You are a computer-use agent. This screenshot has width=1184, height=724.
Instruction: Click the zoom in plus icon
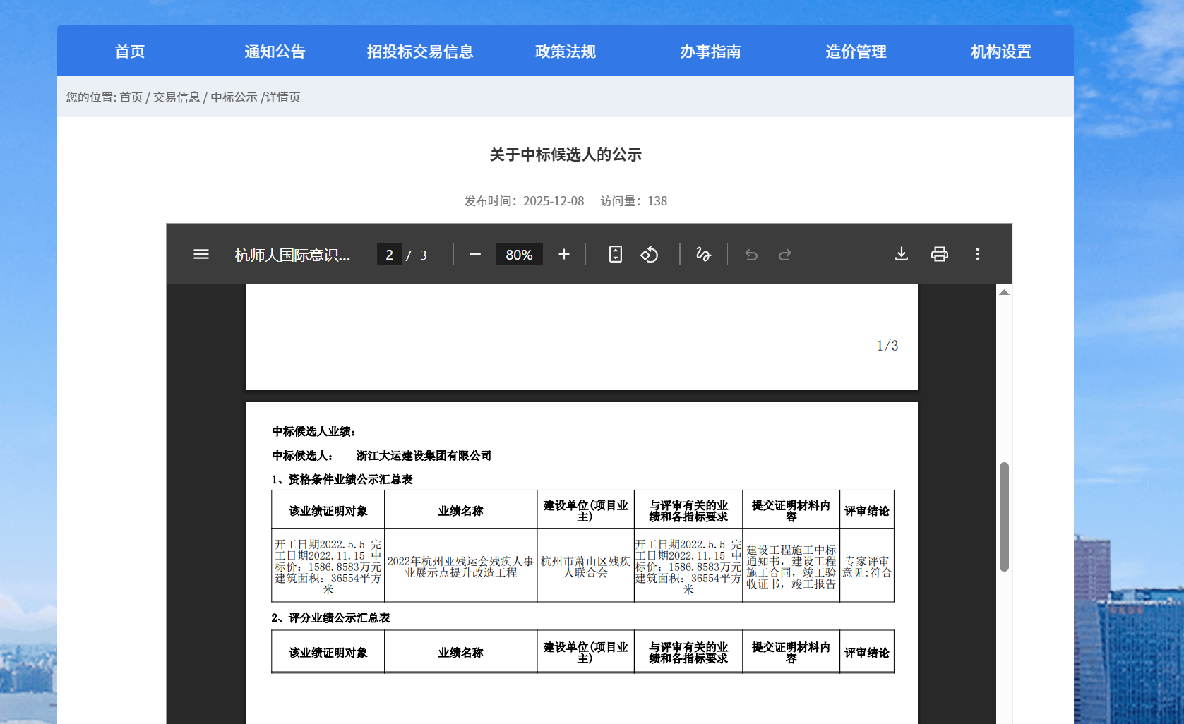click(x=563, y=254)
